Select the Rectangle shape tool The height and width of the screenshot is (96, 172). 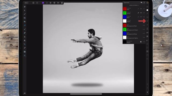(25, 52)
